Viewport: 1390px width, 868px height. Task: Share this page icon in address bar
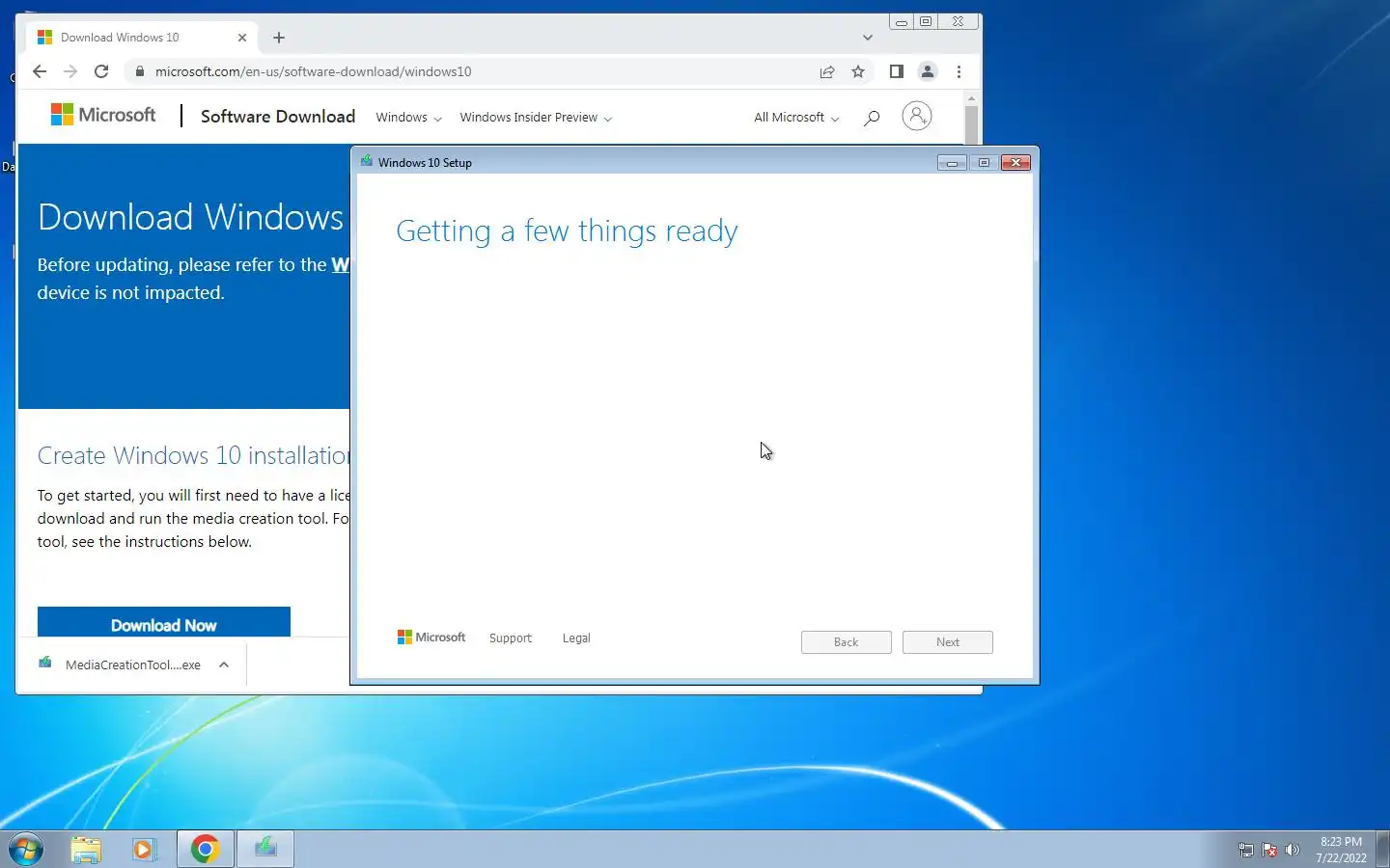click(x=827, y=71)
